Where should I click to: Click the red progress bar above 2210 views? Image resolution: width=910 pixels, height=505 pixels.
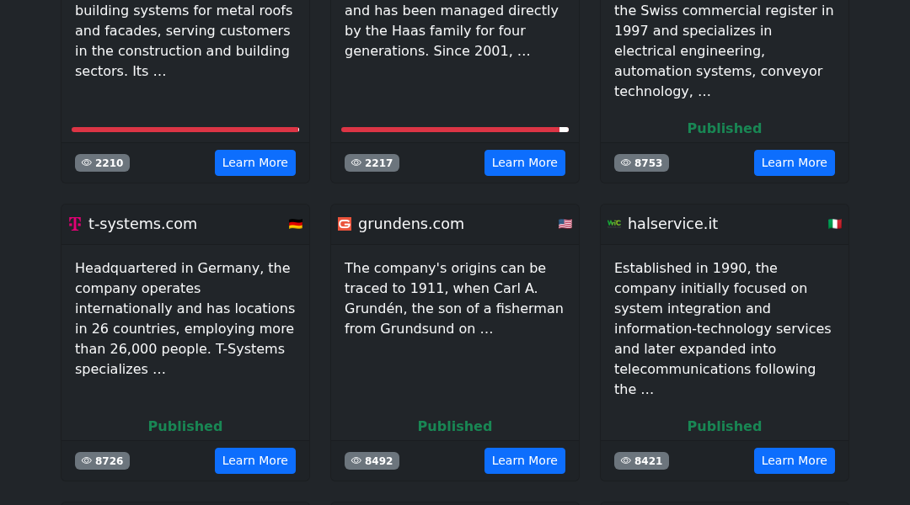click(185, 130)
